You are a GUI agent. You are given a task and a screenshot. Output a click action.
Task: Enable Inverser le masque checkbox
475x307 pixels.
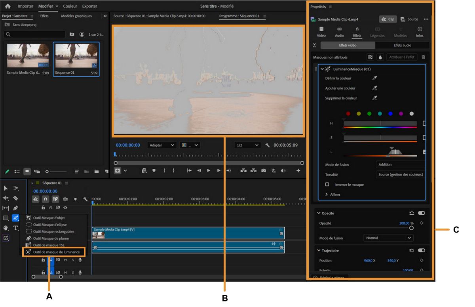coord(327,184)
